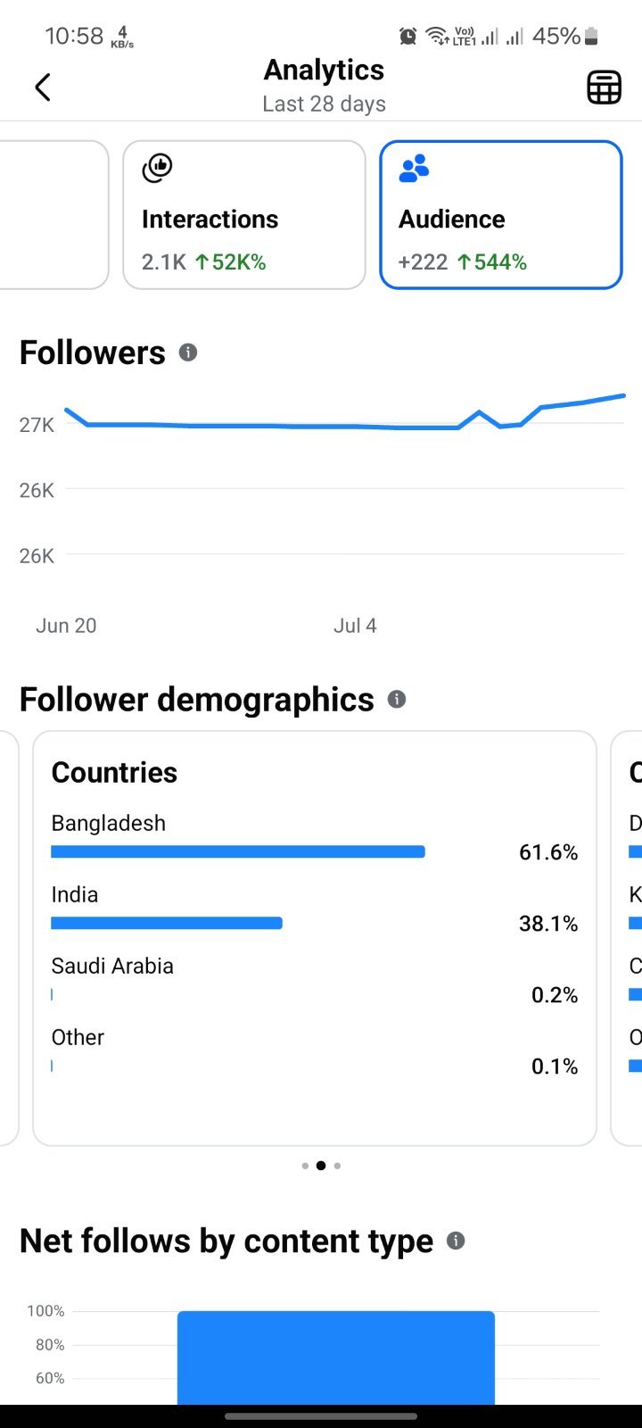
Task: Tap the thumbs-up Interactions icon
Action: point(157,168)
